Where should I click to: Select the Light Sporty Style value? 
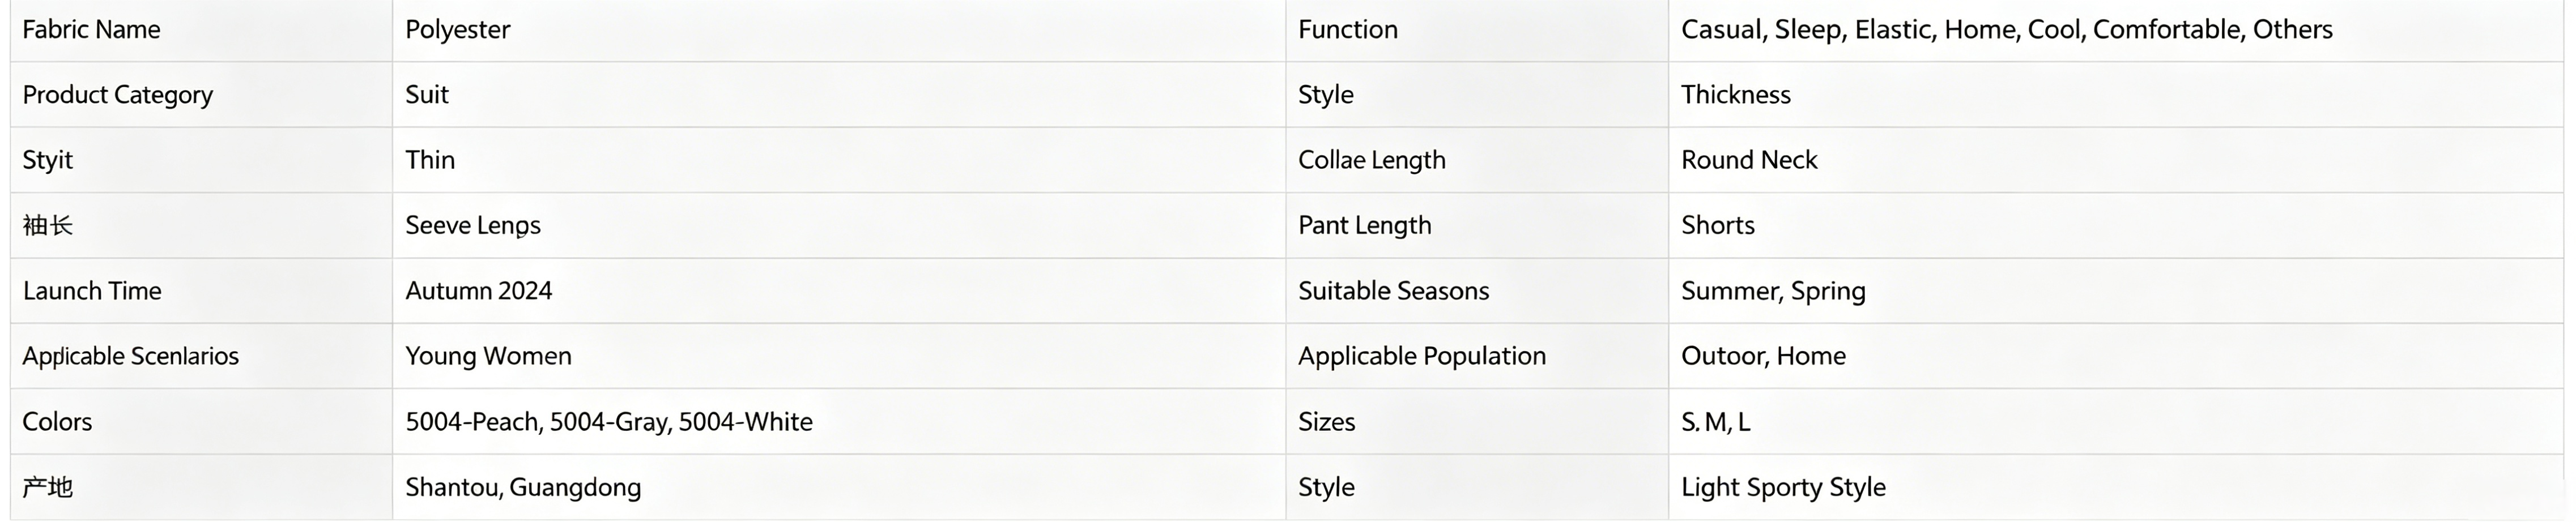[x=1783, y=487]
